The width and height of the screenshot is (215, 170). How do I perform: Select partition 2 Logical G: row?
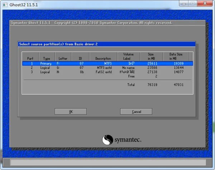click(x=107, y=67)
